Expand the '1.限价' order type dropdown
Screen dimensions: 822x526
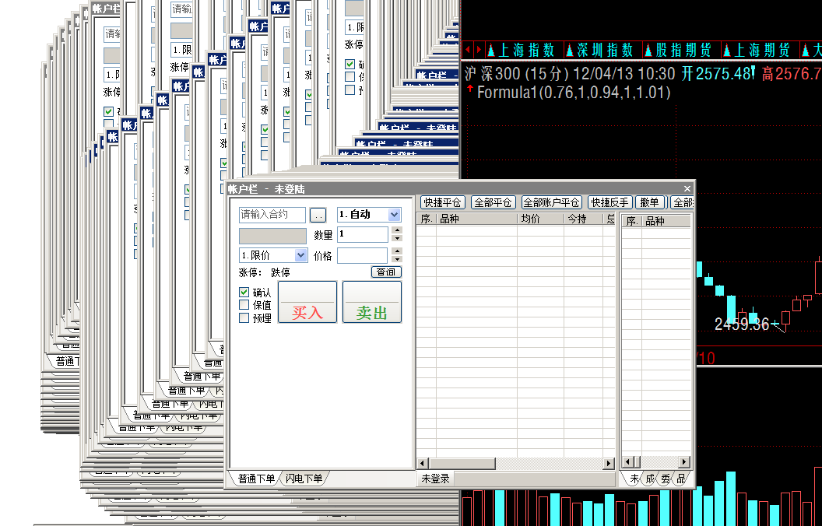[300, 255]
